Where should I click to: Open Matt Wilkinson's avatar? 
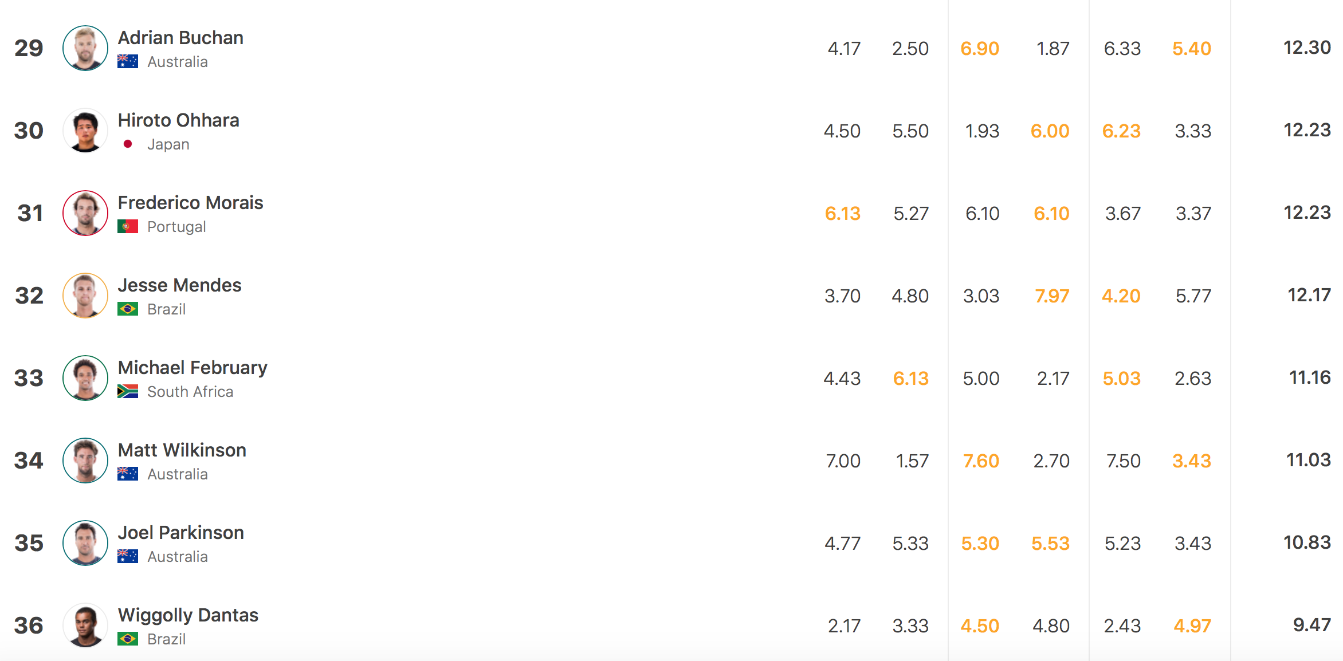[85, 461]
